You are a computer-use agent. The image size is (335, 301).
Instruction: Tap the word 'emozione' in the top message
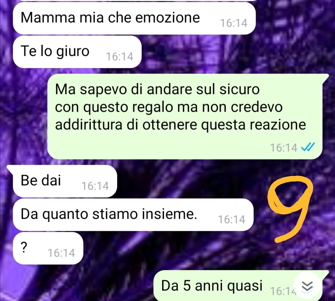click(168, 17)
